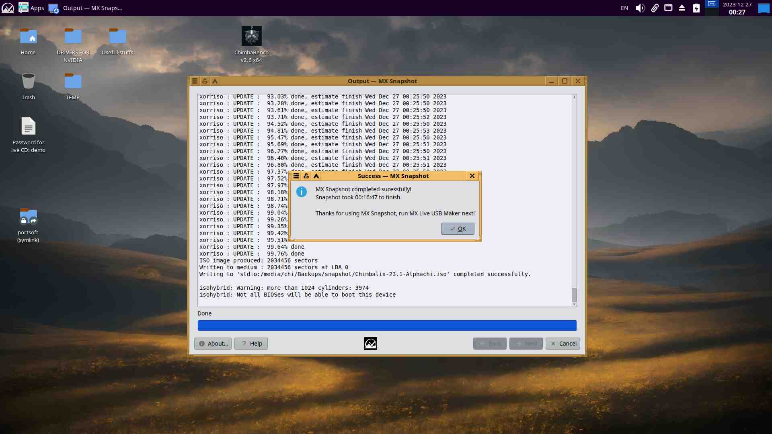This screenshot has height=434, width=772.
Task: Click the blue progress bar
Action: click(387, 325)
